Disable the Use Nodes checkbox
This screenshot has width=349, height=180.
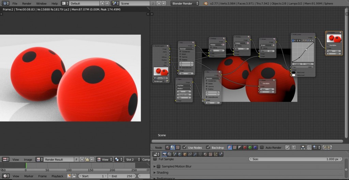click(184, 147)
